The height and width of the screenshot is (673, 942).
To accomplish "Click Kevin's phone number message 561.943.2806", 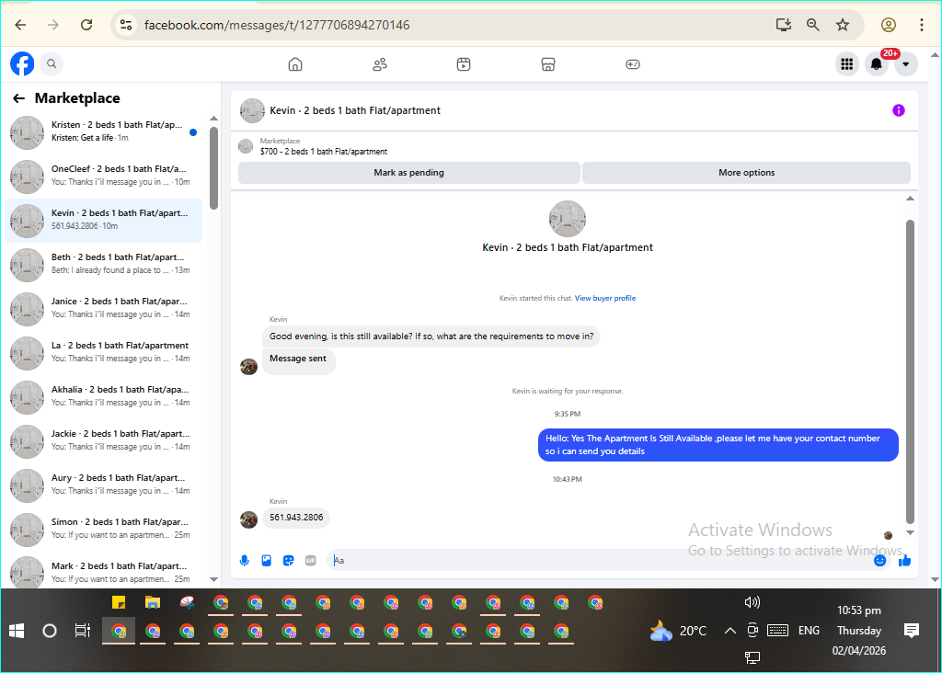I will (296, 518).
